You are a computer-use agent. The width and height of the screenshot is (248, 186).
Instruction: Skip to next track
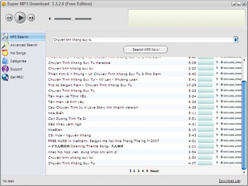[31, 18]
